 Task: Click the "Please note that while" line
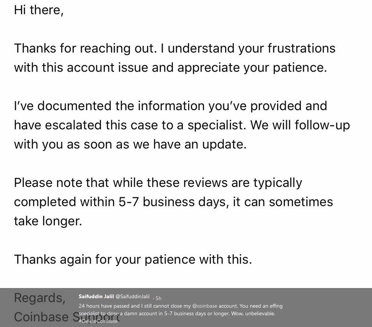click(x=158, y=183)
